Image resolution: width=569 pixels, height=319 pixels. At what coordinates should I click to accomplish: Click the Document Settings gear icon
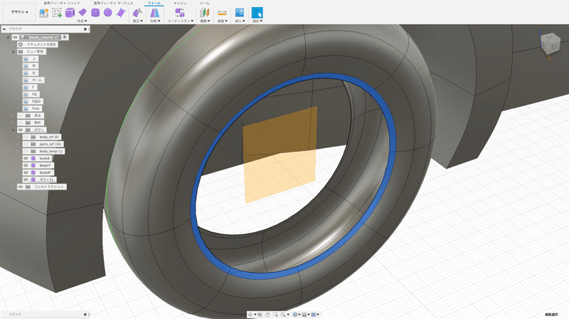coord(21,44)
